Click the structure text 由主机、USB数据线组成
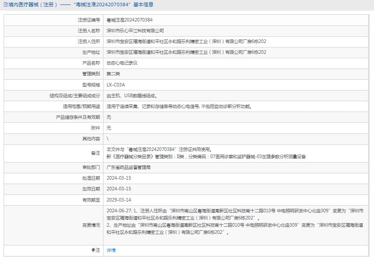Viewport: 374px width, 258px height. coord(131,95)
